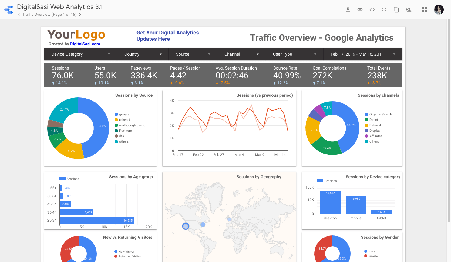The image size is (451, 262).
Task: Go to the next report page
Action: pos(80,15)
